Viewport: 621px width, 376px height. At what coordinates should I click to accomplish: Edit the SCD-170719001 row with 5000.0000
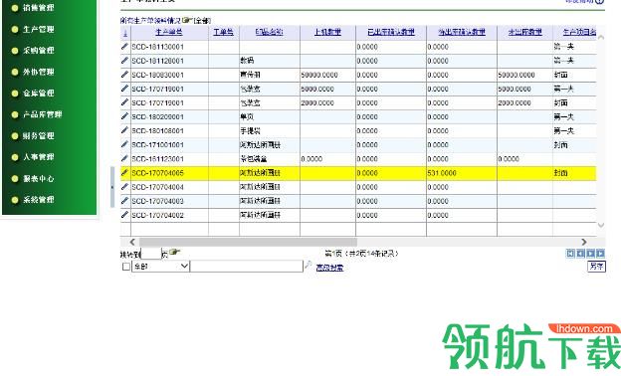(124, 89)
